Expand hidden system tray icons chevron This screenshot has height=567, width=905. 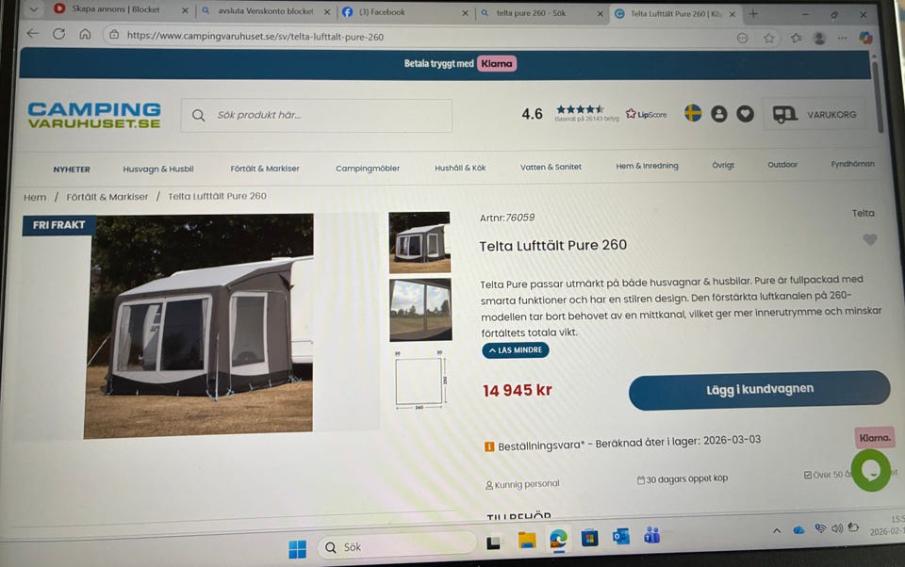click(777, 530)
